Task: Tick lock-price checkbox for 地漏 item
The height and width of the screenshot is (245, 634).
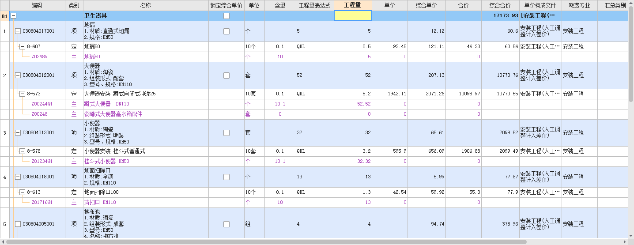Action: tap(226, 31)
